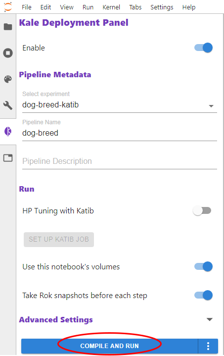Open the wrench tools sidebar icon

coord(8,105)
